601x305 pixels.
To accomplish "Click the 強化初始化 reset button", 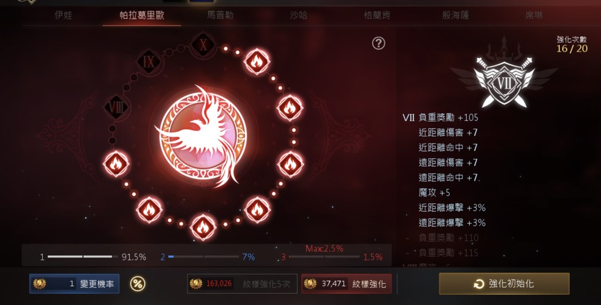I will tap(504, 284).
